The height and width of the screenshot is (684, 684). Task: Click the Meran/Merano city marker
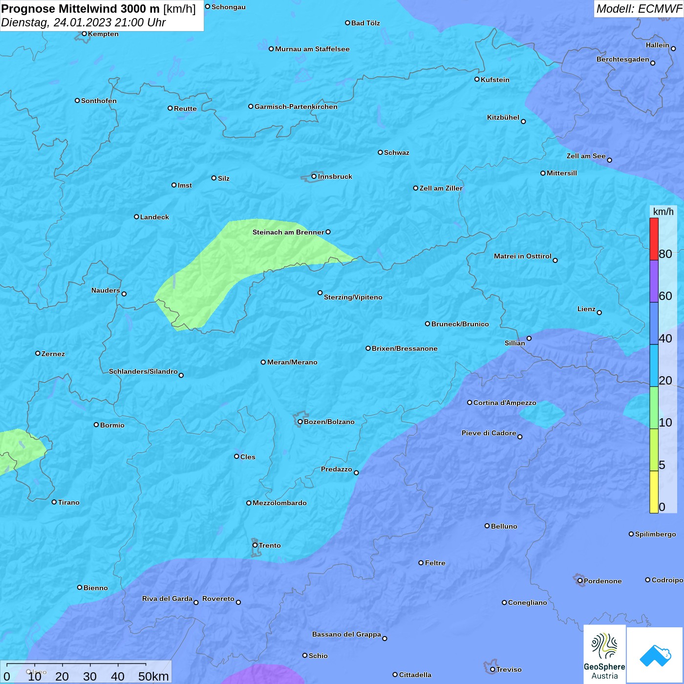(x=263, y=362)
